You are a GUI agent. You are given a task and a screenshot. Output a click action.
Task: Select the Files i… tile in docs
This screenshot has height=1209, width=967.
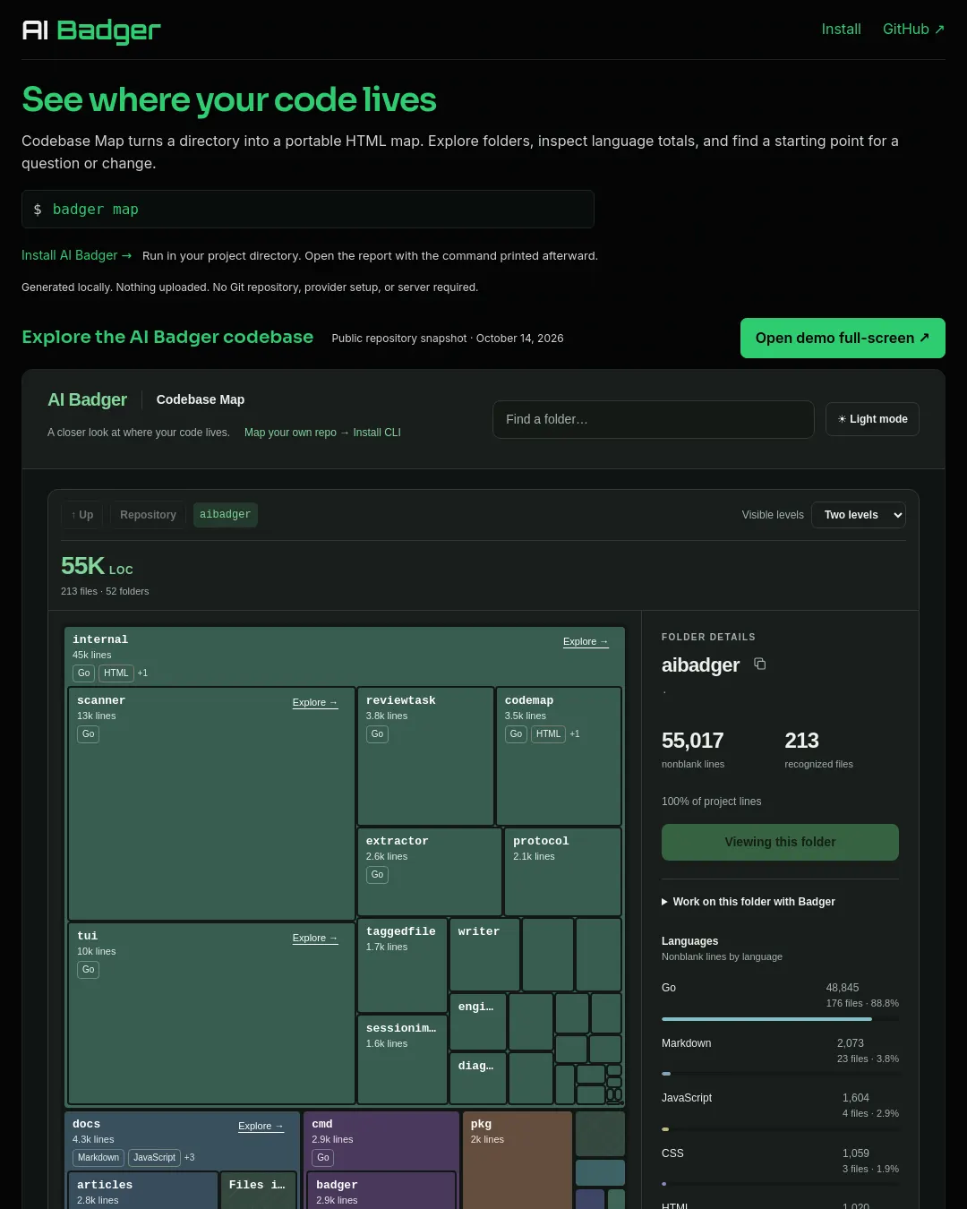tap(259, 1191)
